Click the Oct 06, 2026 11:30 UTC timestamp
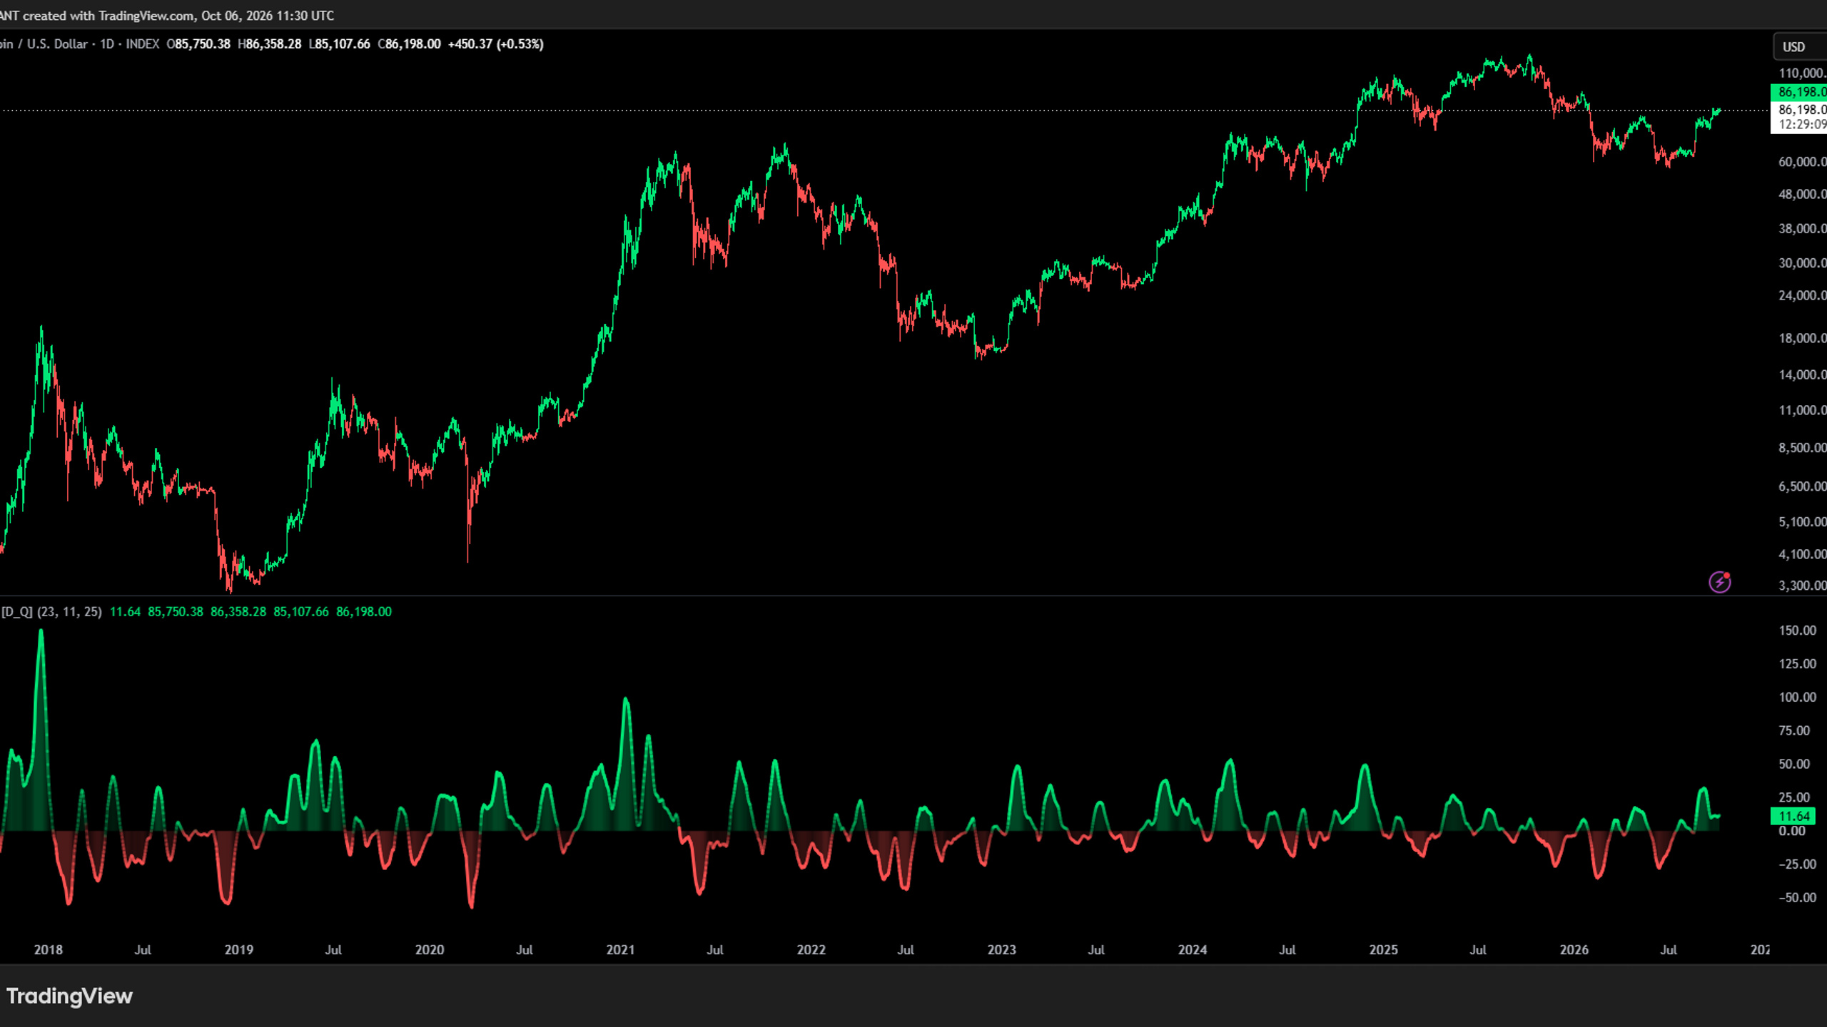This screenshot has height=1027, width=1827. click(268, 16)
